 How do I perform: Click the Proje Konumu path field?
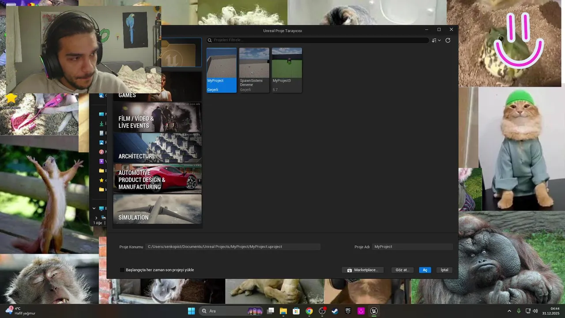click(233, 247)
